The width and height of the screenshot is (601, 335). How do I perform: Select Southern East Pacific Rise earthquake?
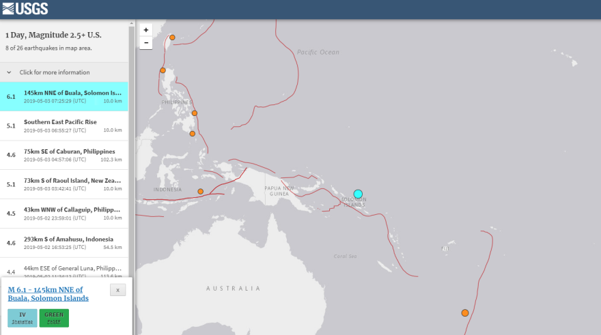click(65, 126)
